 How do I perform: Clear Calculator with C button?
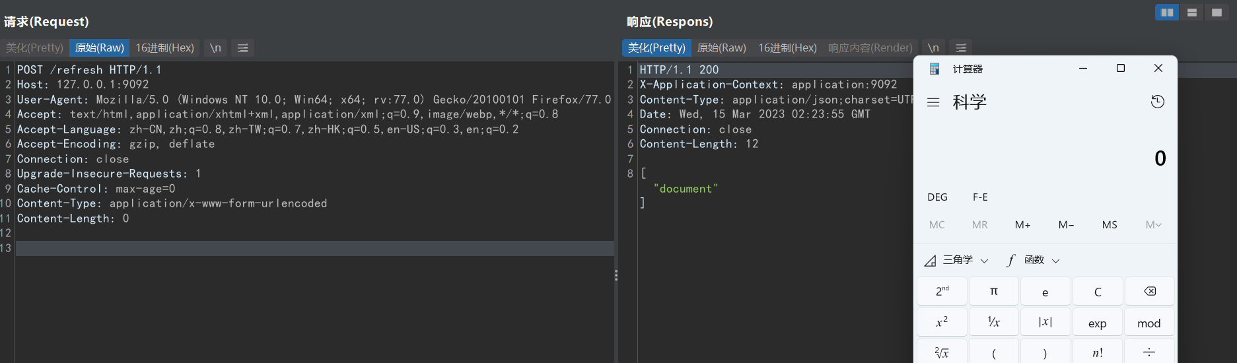1098,291
